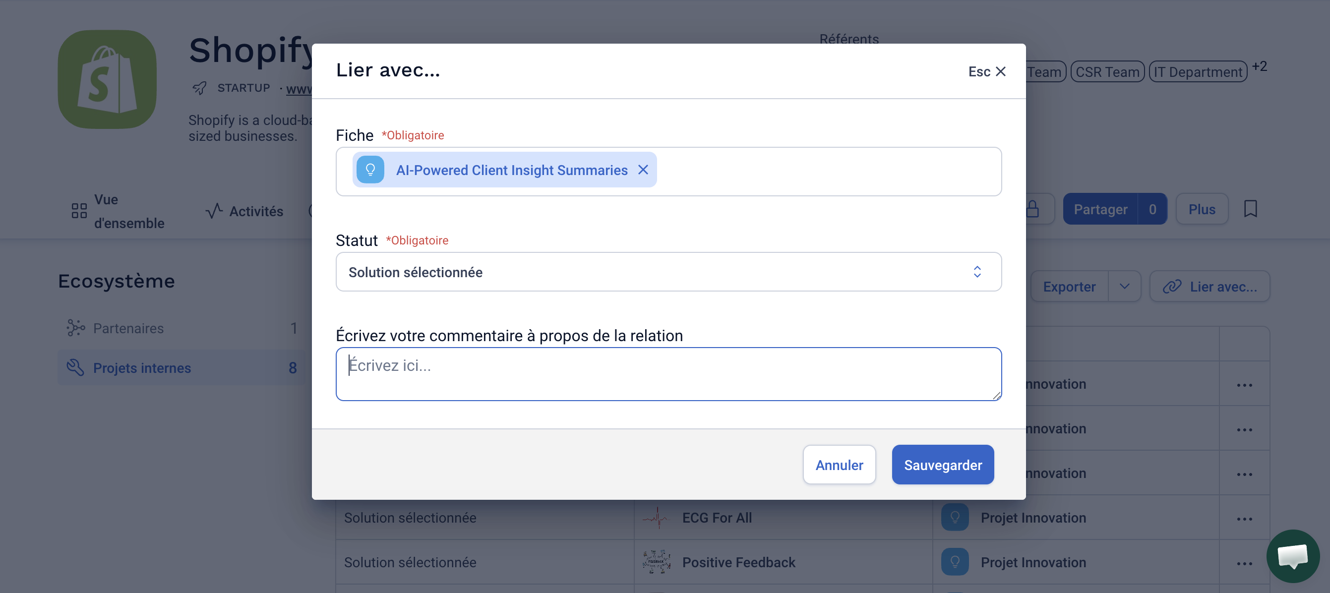The width and height of the screenshot is (1330, 593).
Task: Click the Vue d'ensemble grid icon
Action: 79,211
